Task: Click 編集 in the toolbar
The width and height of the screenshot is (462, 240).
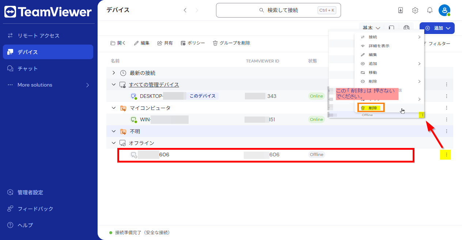Action: point(142,43)
